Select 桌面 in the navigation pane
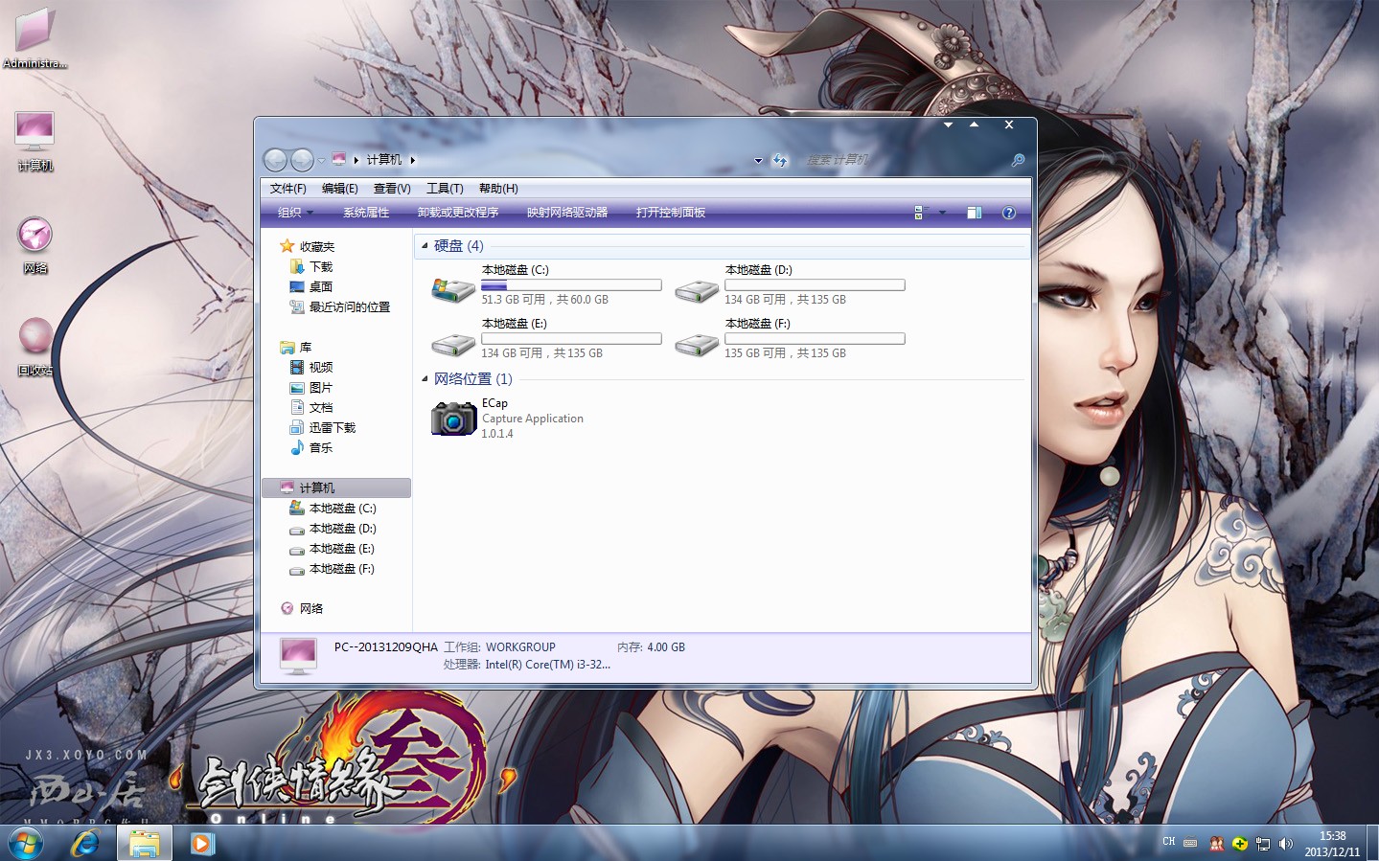This screenshot has height=861, width=1379. click(x=311, y=287)
